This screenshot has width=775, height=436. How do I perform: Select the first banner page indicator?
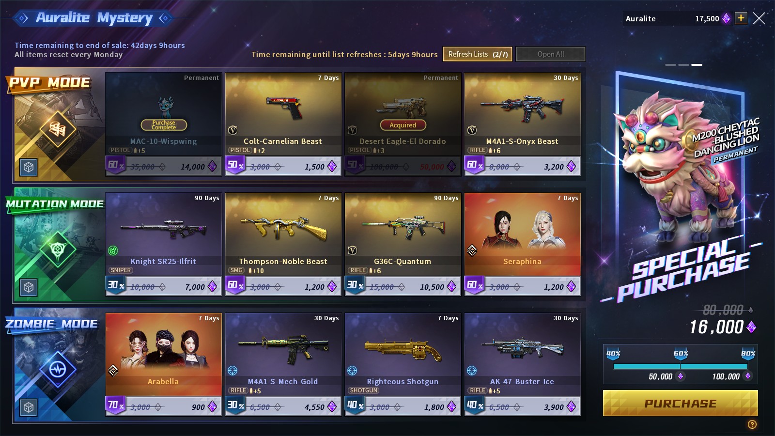click(670, 64)
